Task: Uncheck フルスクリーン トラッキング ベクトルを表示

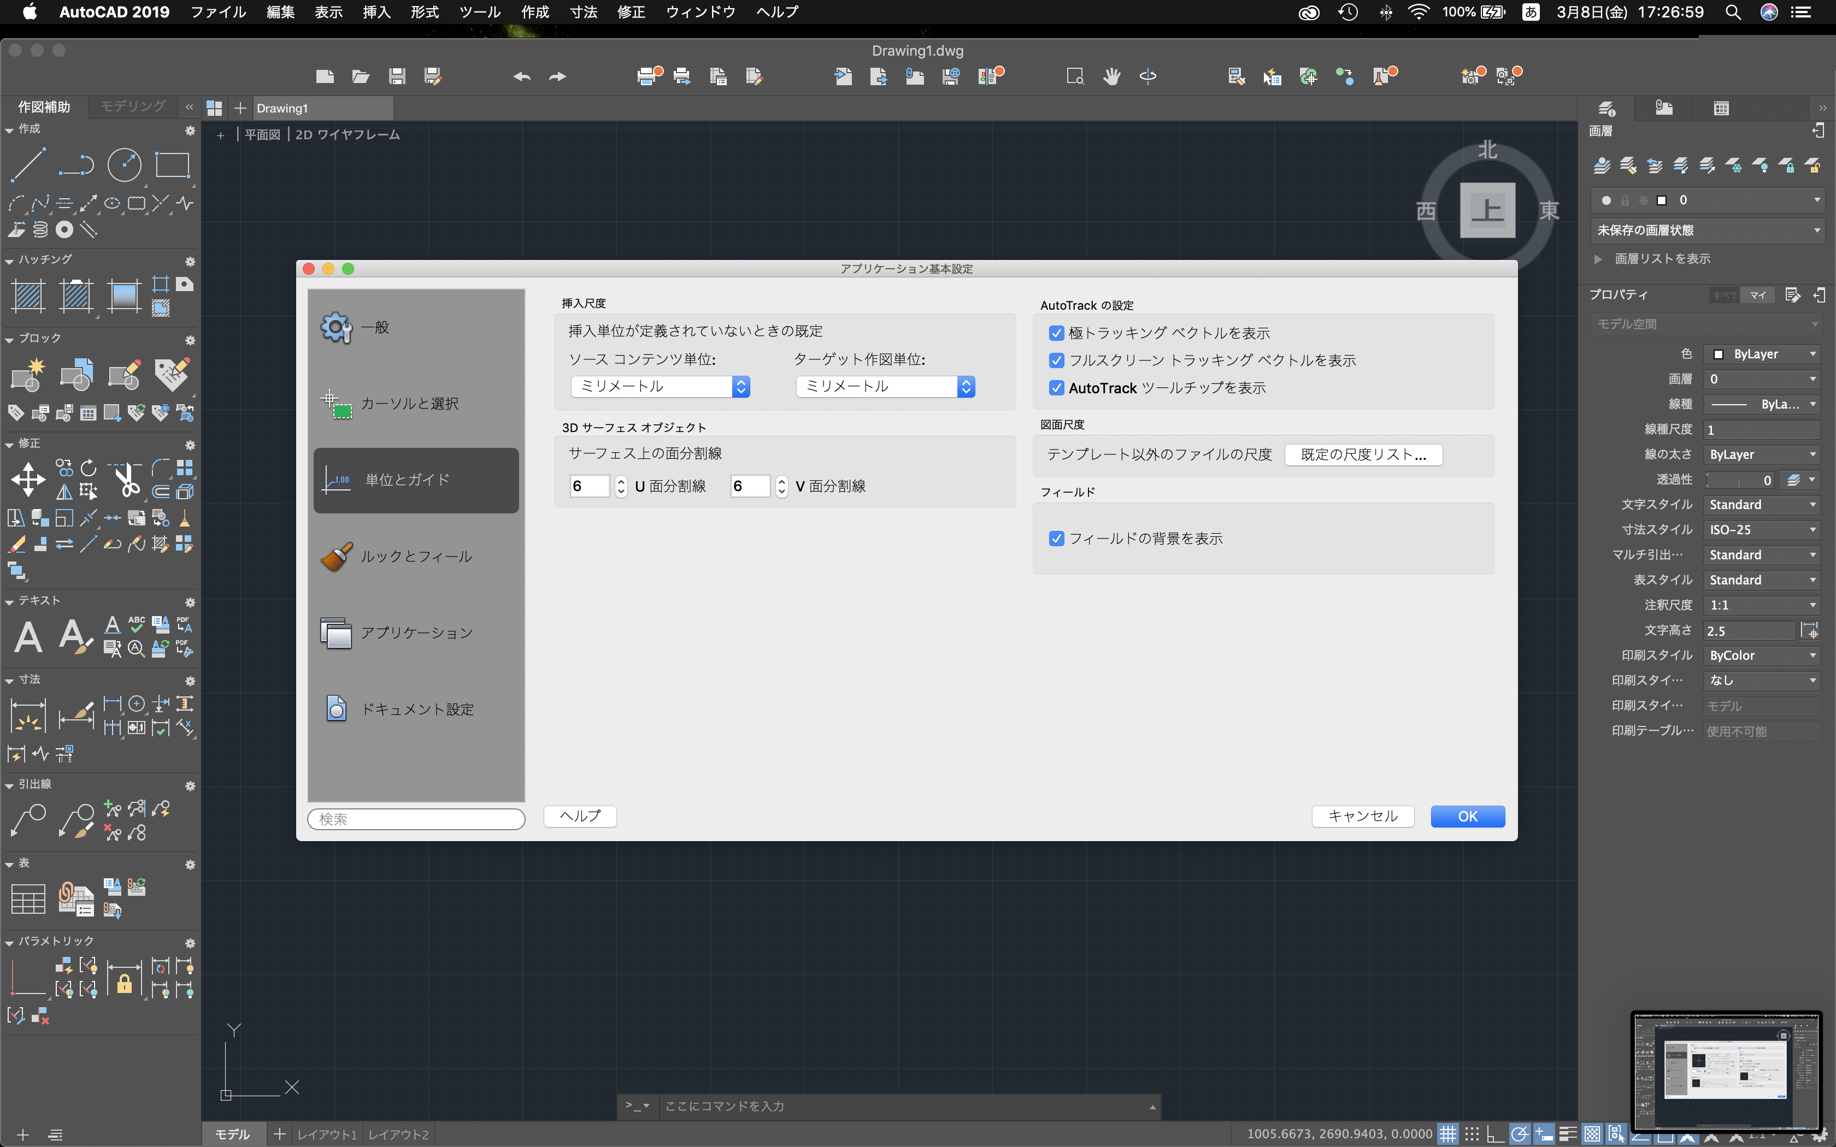Action: pos(1056,360)
